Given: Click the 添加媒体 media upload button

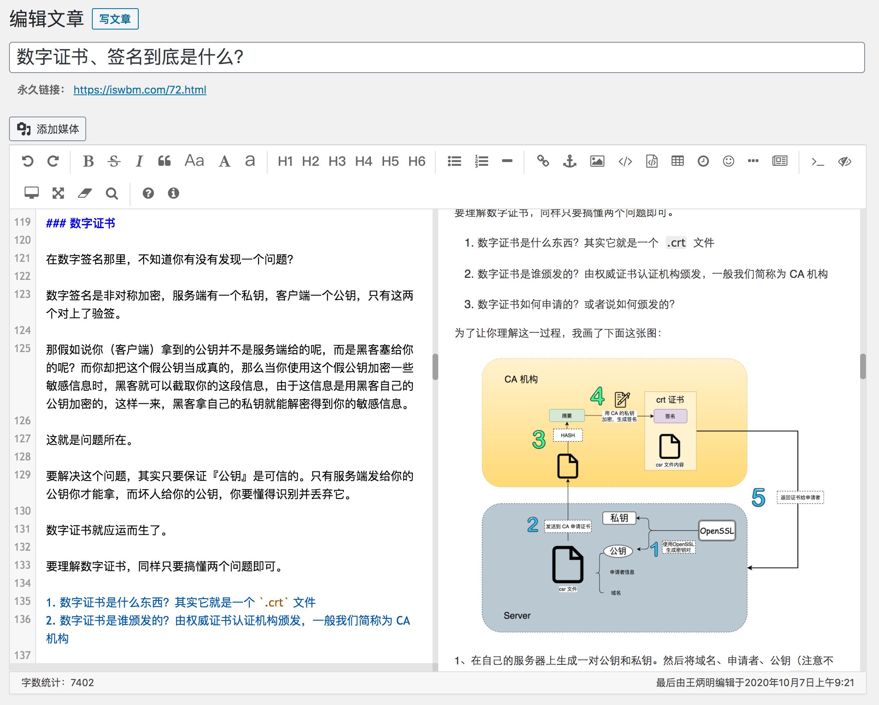Looking at the screenshot, I should pos(48,129).
